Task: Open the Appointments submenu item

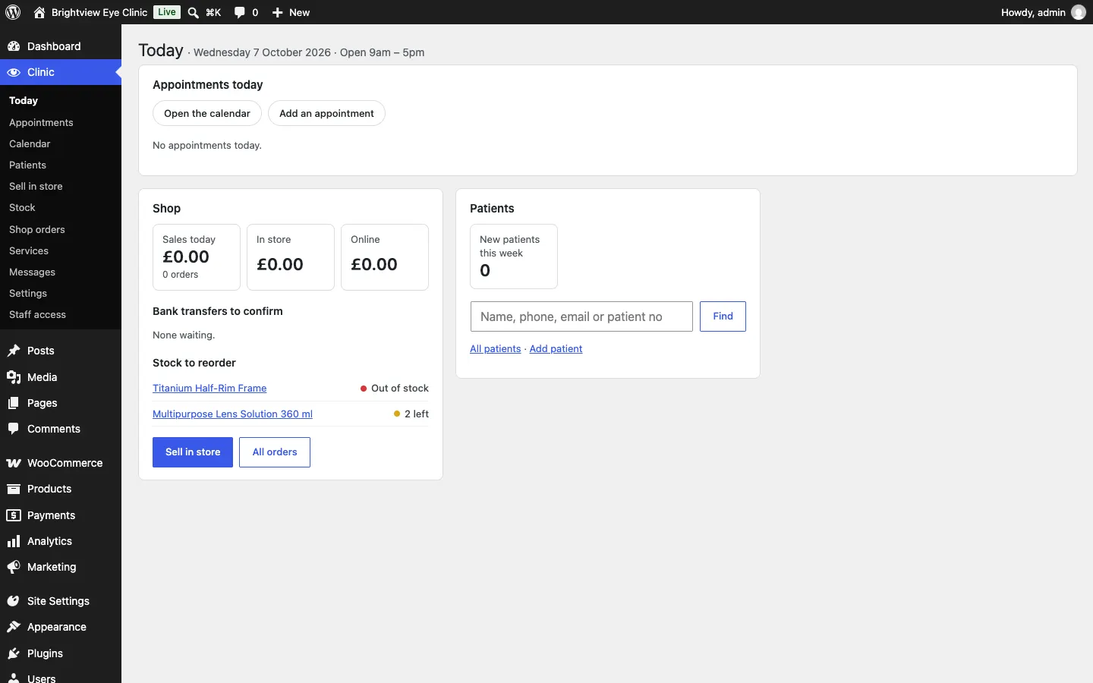Action: click(x=41, y=122)
